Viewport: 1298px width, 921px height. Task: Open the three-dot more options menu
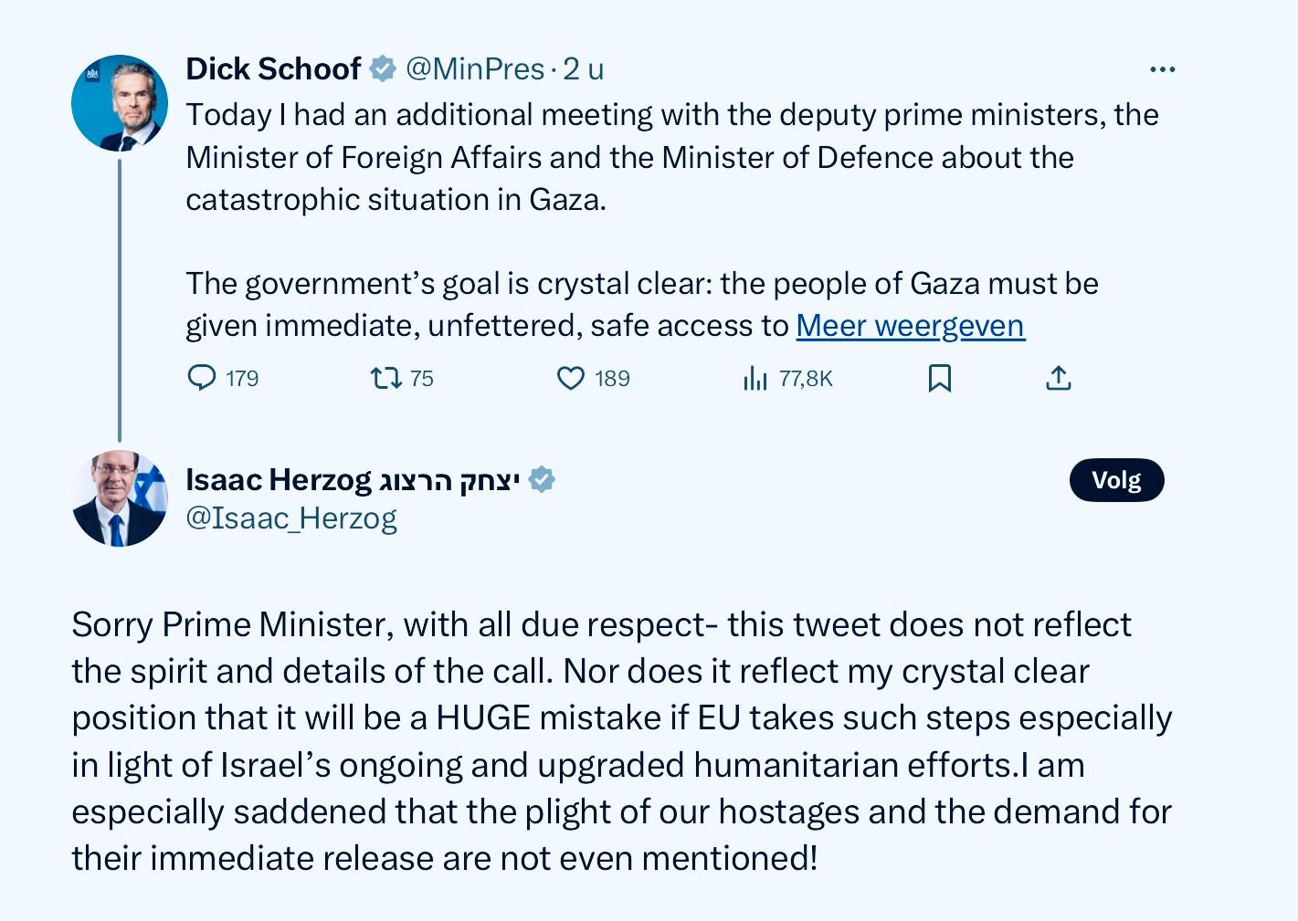tap(1162, 69)
